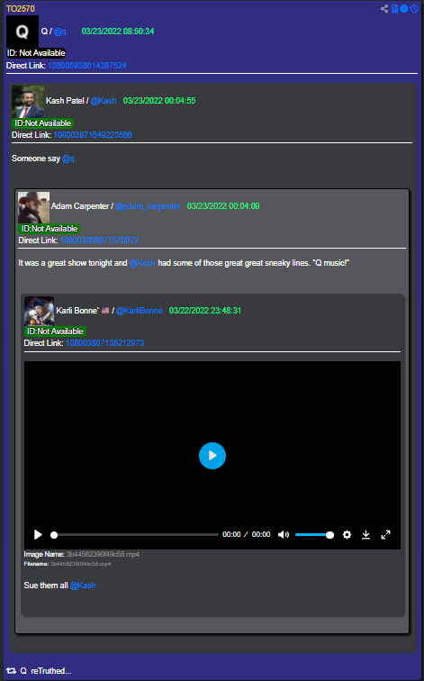
Task: Mute the video with speaker icon
Action: (284, 535)
